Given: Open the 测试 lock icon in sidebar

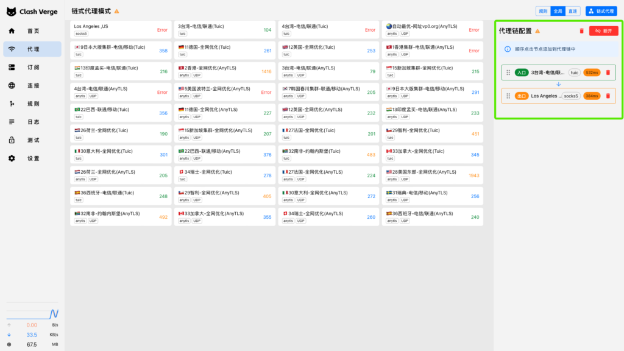Looking at the screenshot, I should pyautogui.click(x=12, y=140).
